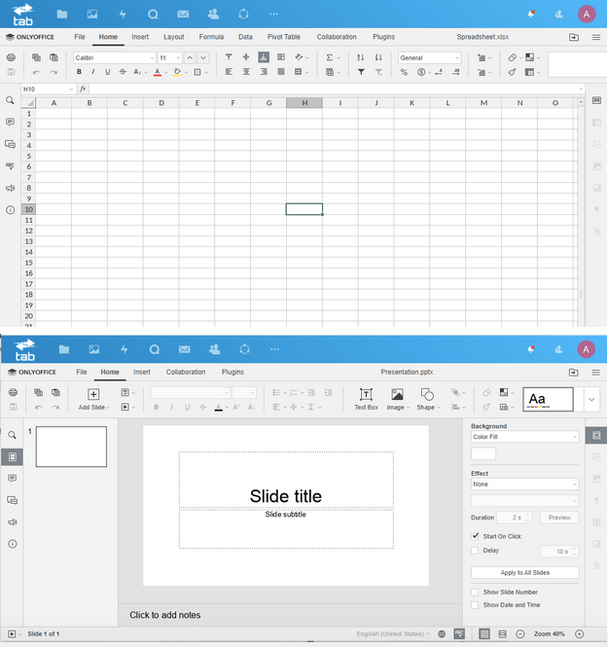Open the Pivot Table tab
The image size is (608, 647).
point(284,37)
